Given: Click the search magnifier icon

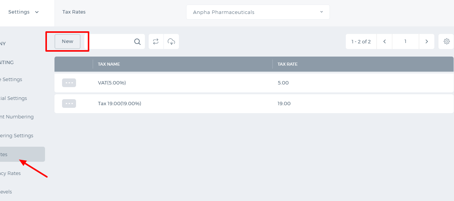Looking at the screenshot, I should click(137, 41).
